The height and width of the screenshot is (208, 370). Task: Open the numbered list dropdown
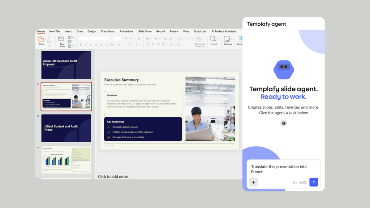(x=159, y=39)
